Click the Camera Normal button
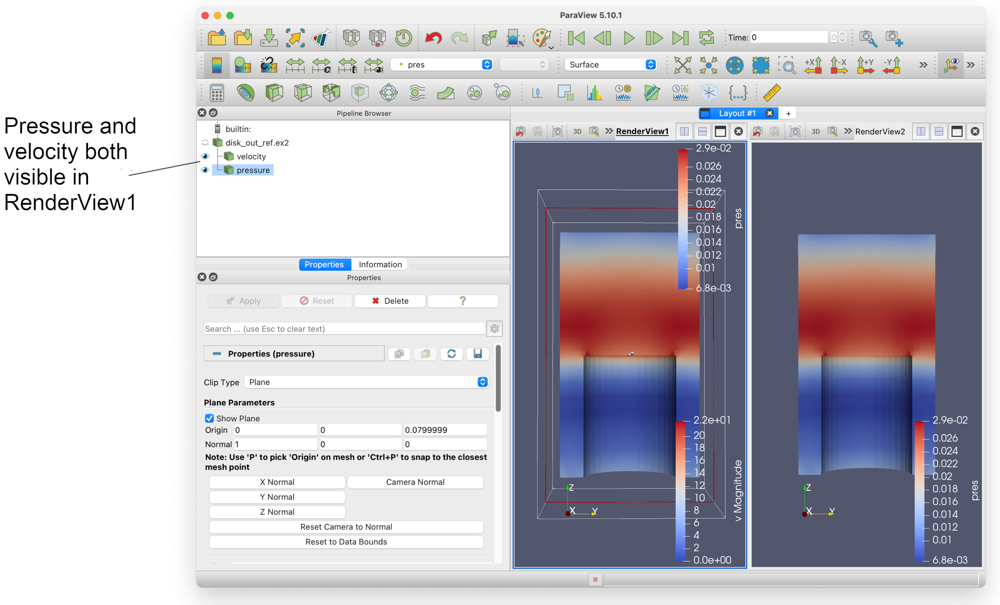Image resolution: width=1000 pixels, height=605 pixels. [x=415, y=482]
